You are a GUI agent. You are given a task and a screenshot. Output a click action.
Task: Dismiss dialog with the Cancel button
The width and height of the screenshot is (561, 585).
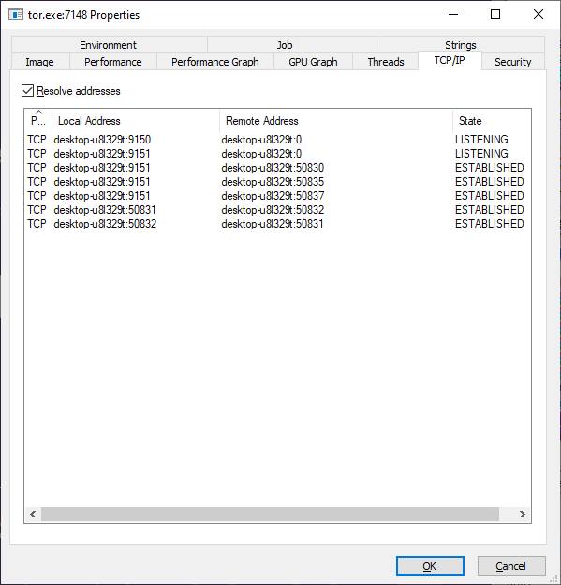[511, 566]
